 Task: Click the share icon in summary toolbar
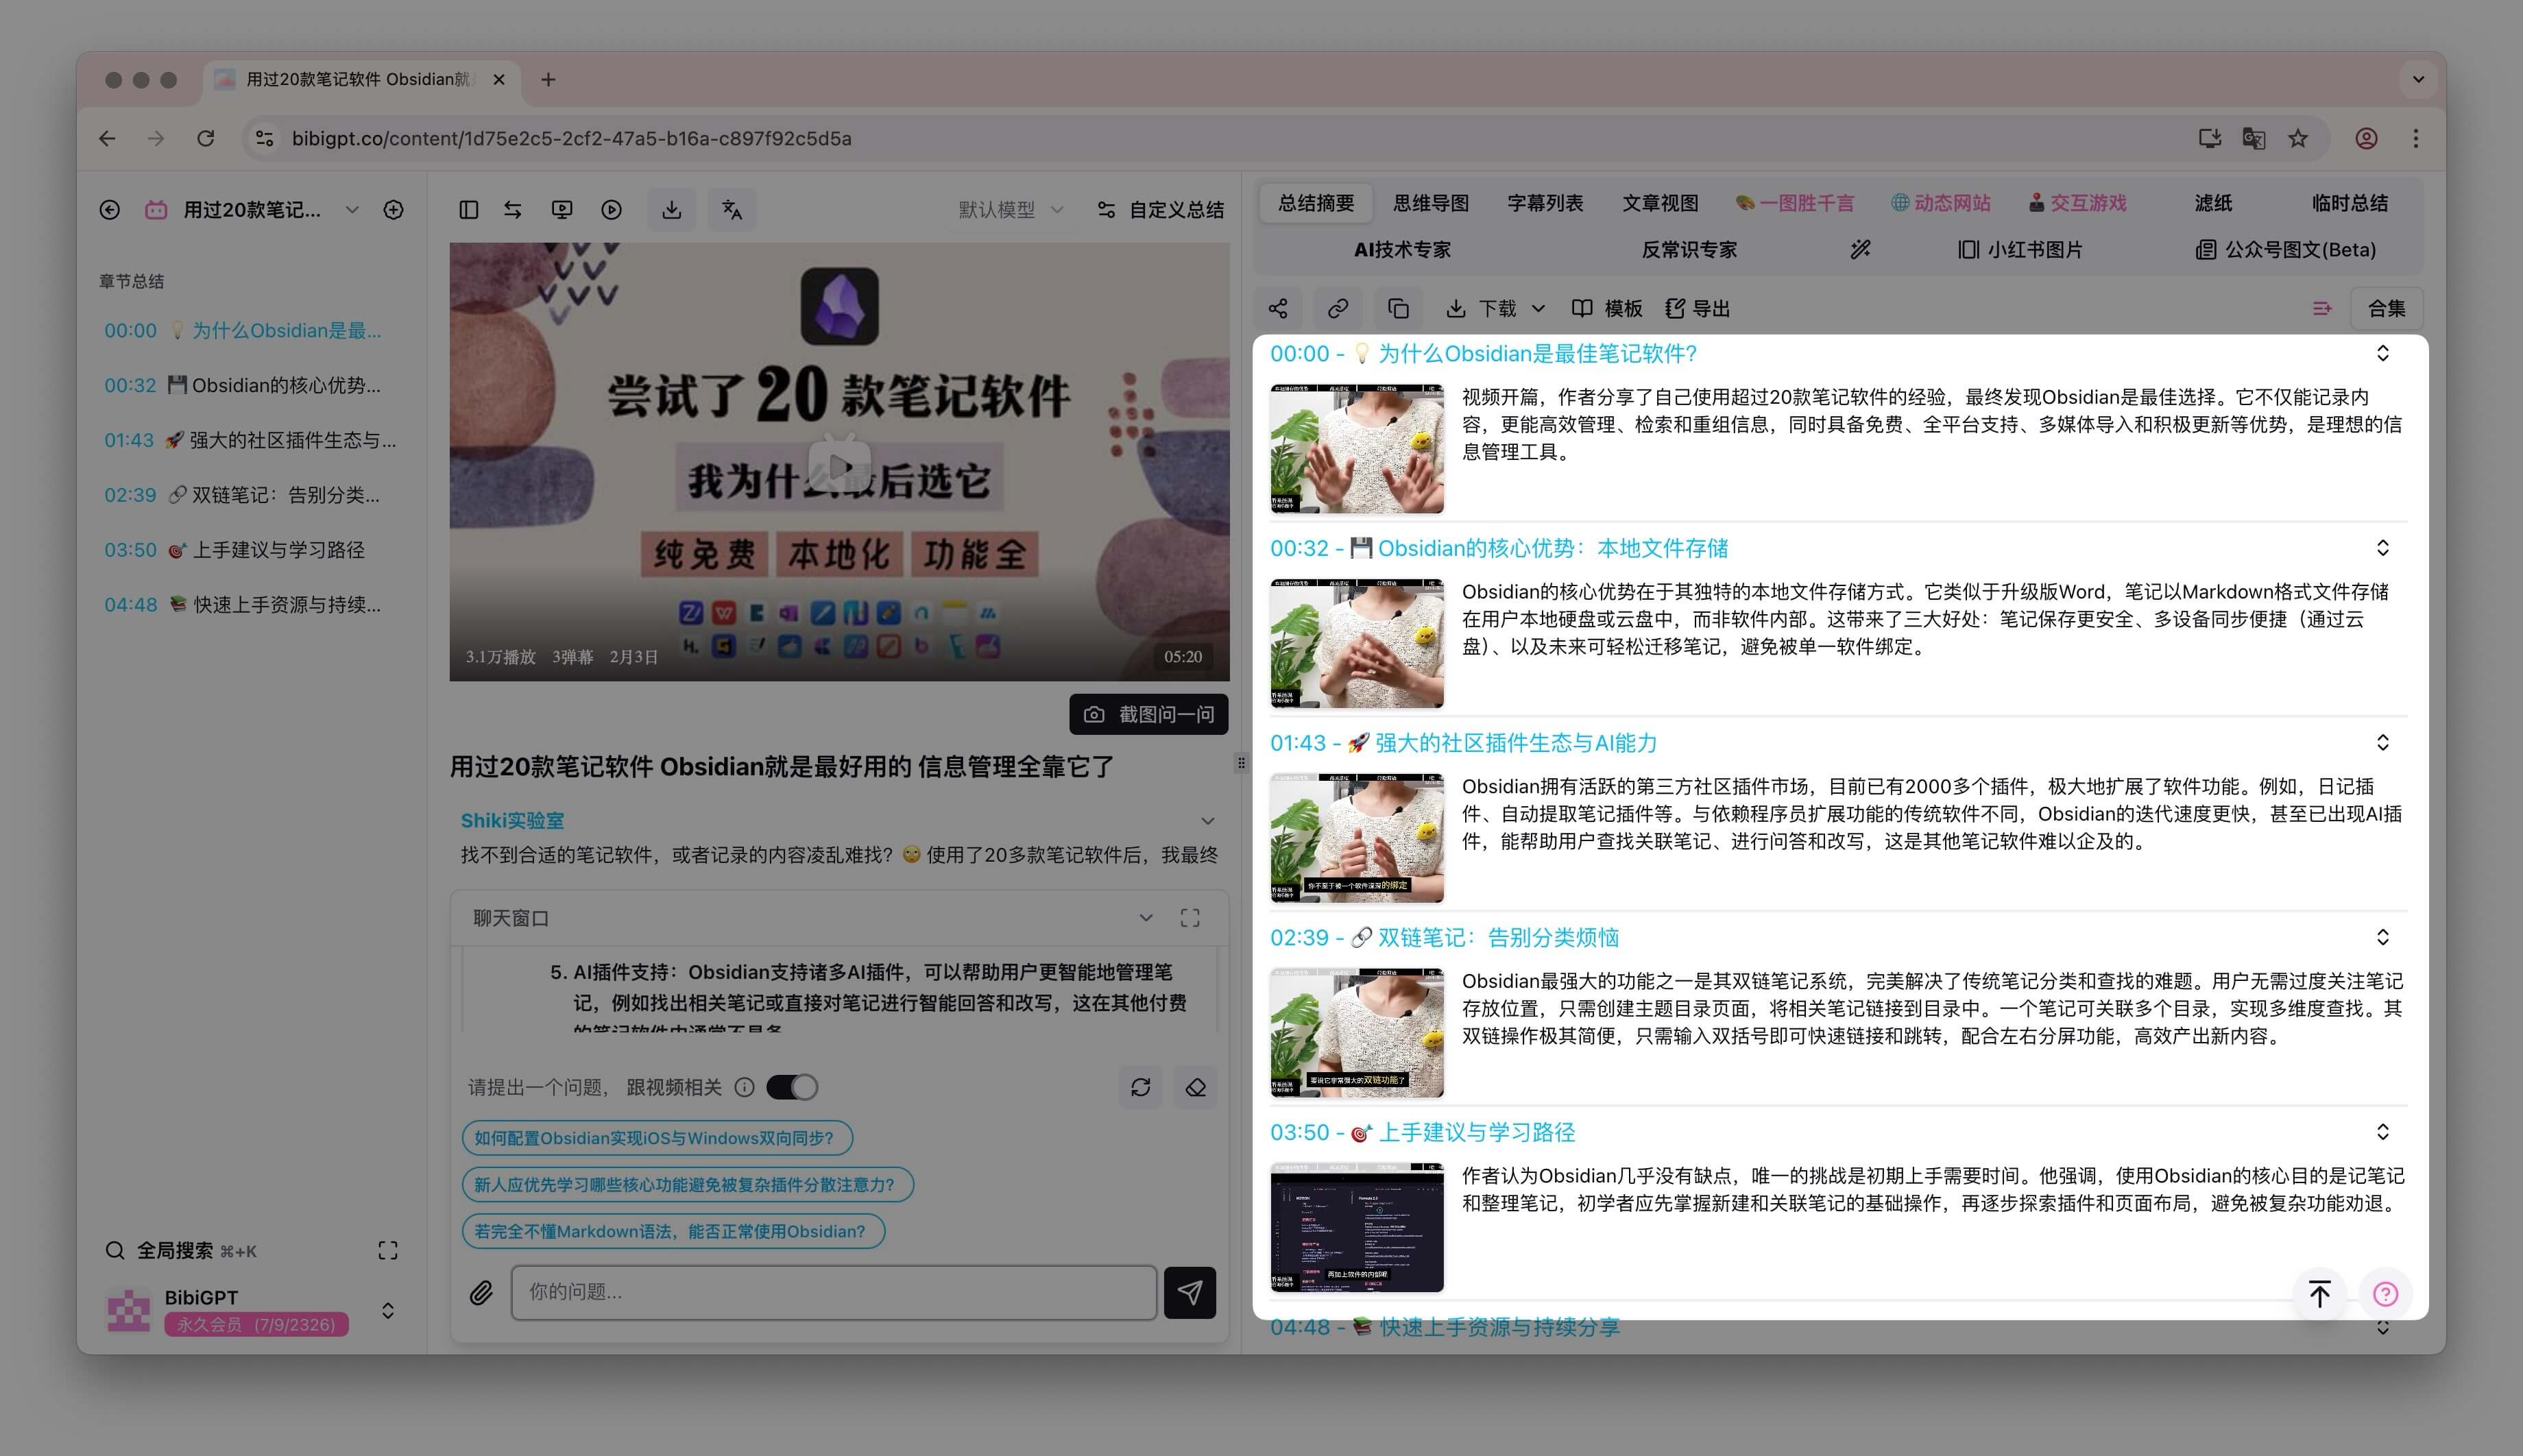click(x=1278, y=309)
